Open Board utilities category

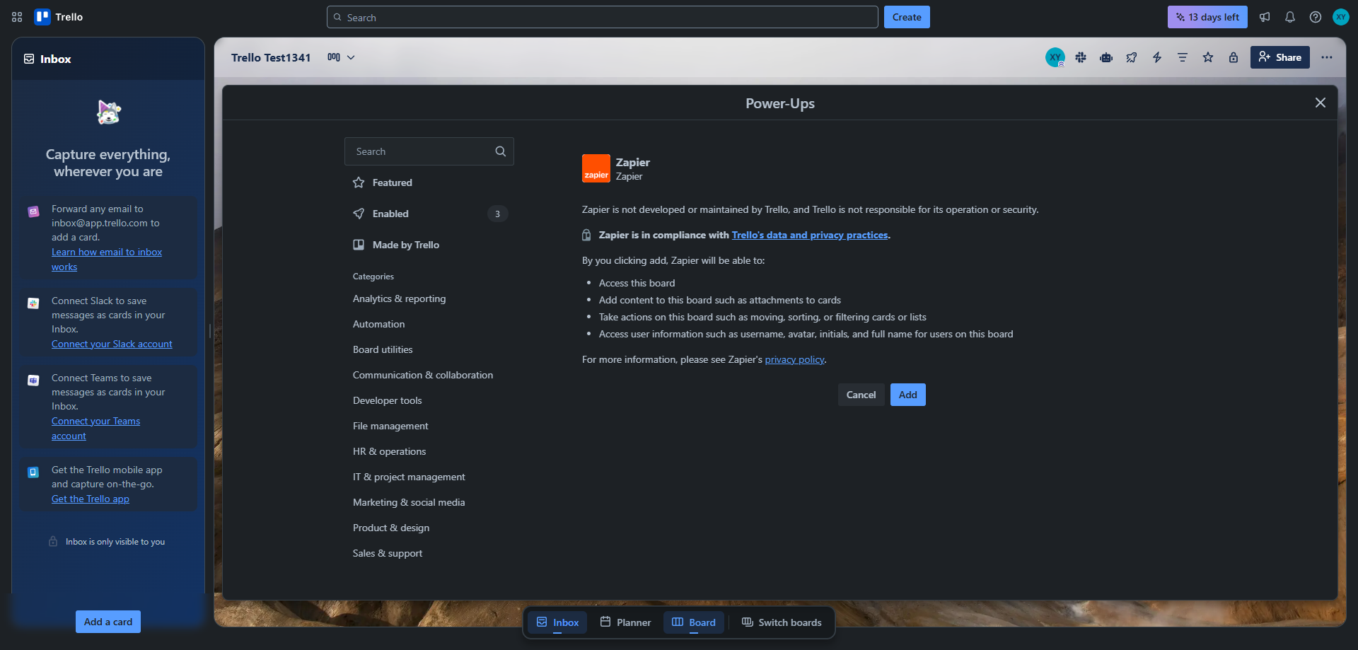click(x=383, y=349)
